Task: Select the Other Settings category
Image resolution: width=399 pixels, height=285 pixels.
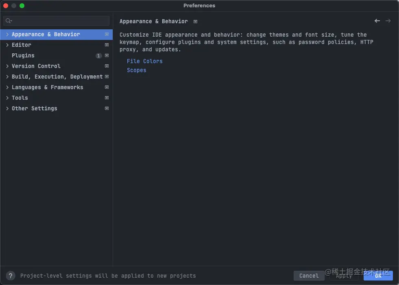Action: pyautogui.click(x=34, y=108)
